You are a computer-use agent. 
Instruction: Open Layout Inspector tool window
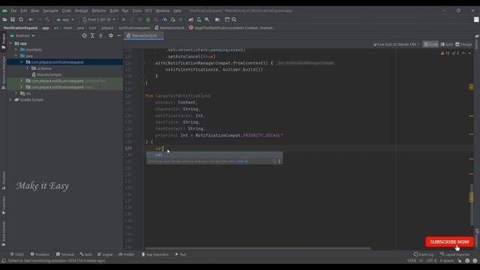point(455,254)
